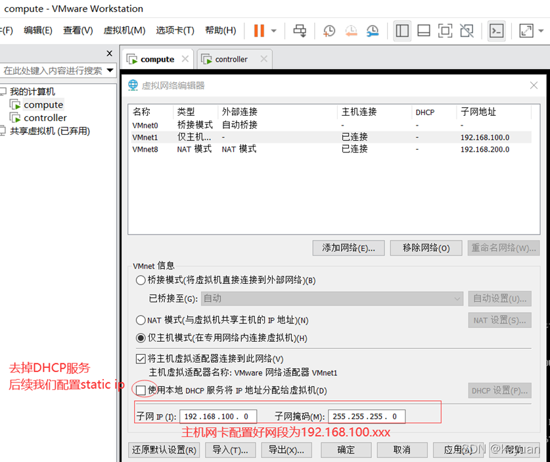Click the 添加网络(E)... button
The image size is (550, 462).
tap(348, 248)
